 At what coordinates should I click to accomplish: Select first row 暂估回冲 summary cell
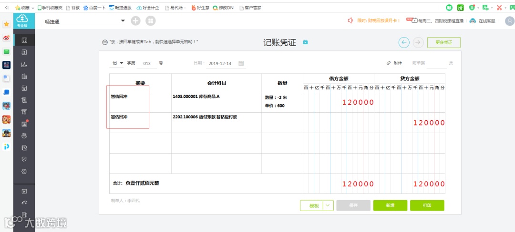140,102
